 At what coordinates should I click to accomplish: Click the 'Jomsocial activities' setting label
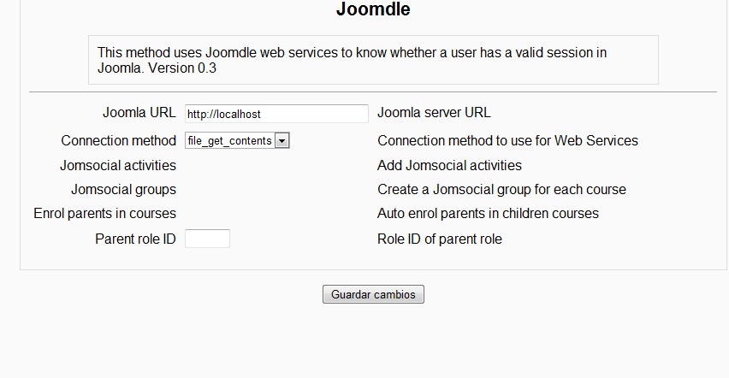pos(118,165)
